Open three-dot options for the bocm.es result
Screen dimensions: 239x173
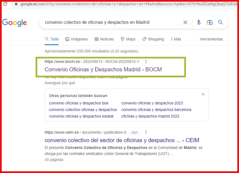(x=146, y=62)
